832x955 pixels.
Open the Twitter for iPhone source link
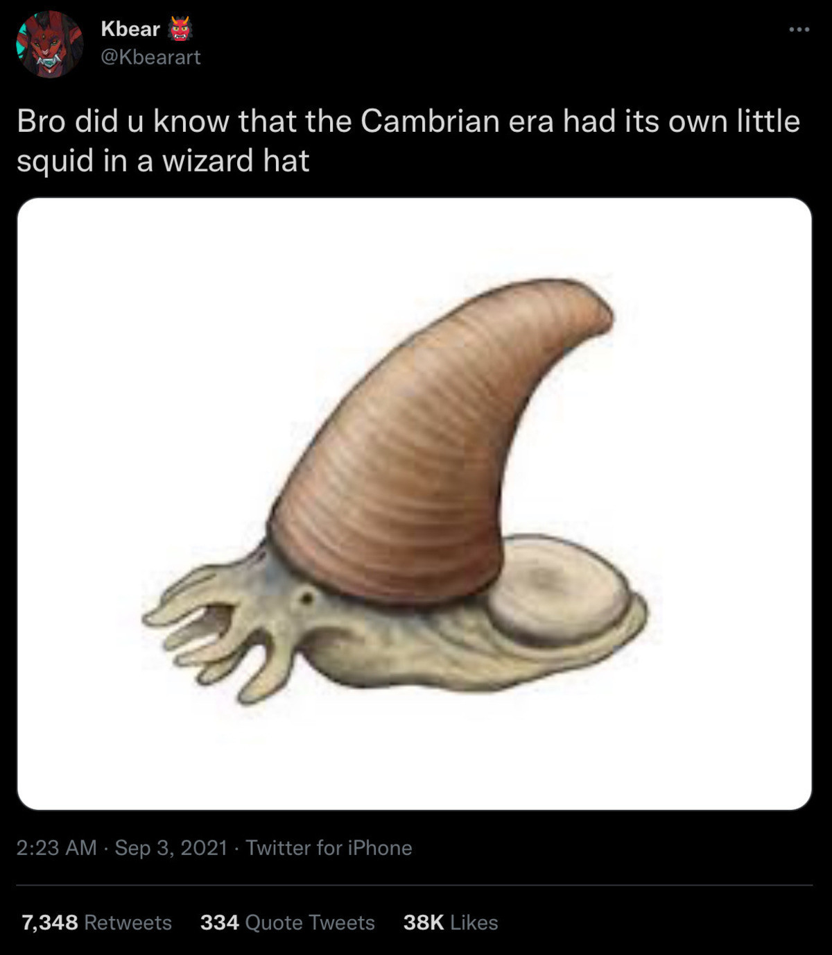click(x=329, y=847)
